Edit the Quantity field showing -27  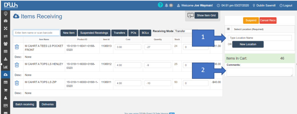point(157,47)
